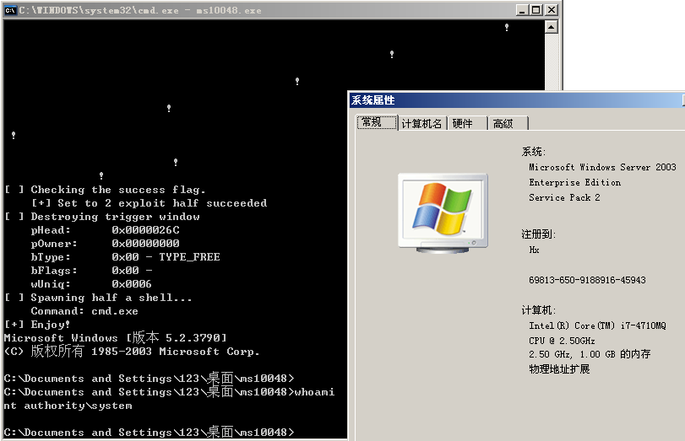
Task: Click the 'Microsoft Windows Server 2003' text
Action: 602,167
